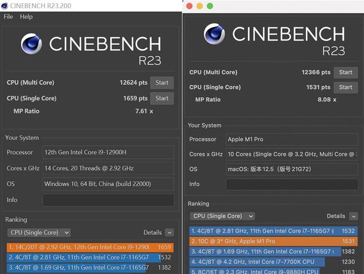This screenshot has width=364, height=274.
Task: Click the Cinebench app icon in the Windows title bar
Action: (x=5, y=6)
